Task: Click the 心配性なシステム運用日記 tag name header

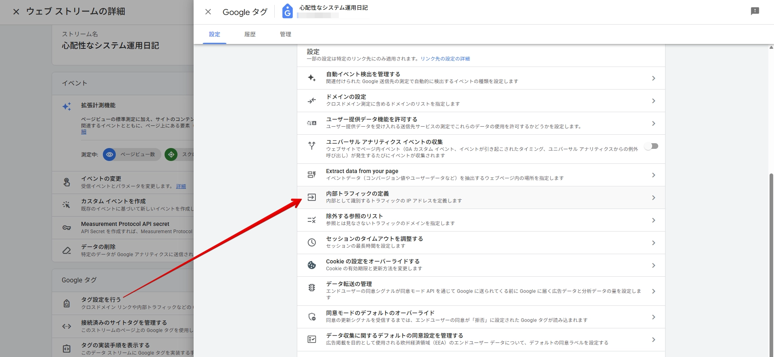Action: point(334,8)
